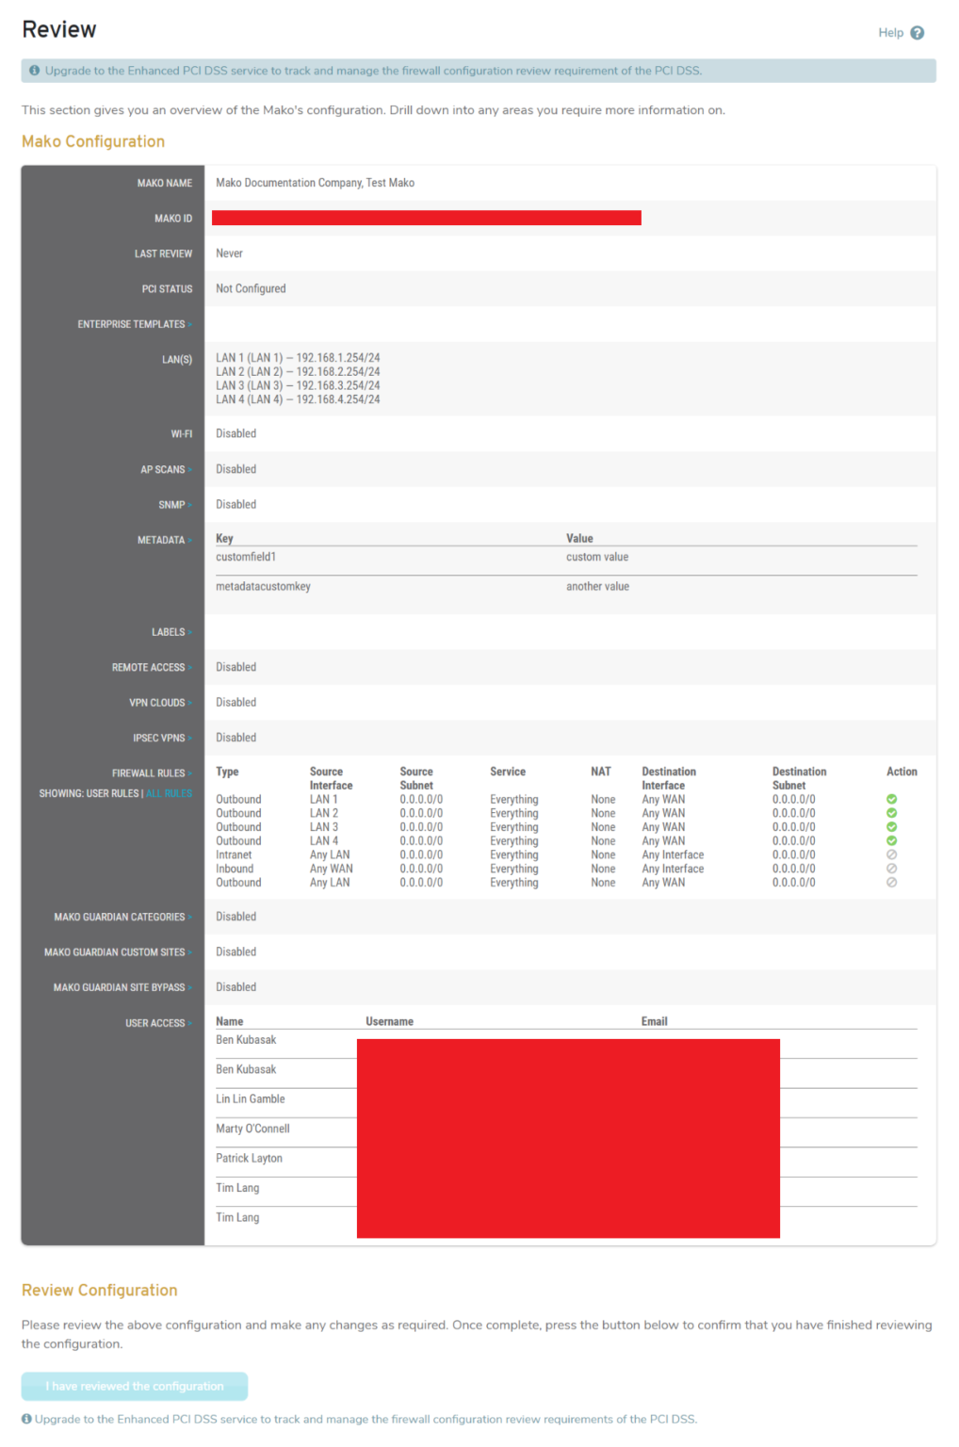
Task: Click the green allow icon for LAN 4 outbound rule
Action: coord(892,840)
